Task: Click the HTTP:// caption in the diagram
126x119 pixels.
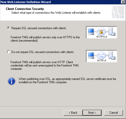Action: (102, 61)
